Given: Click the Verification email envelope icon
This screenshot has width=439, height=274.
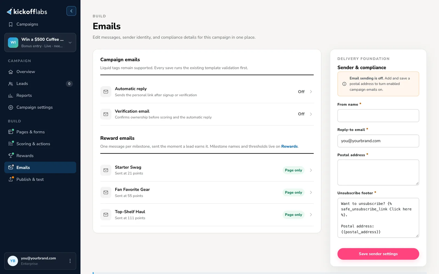Looking at the screenshot, I should click(x=106, y=114).
